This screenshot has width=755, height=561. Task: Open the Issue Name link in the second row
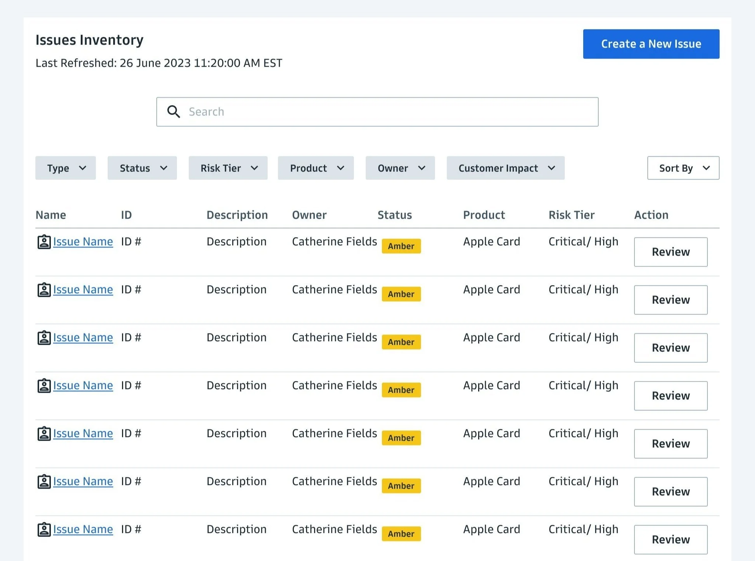click(x=83, y=290)
